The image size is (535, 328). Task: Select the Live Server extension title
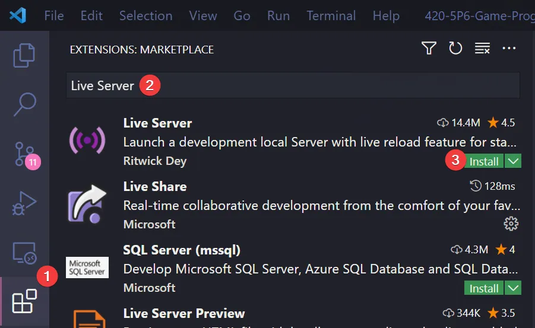[157, 123]
